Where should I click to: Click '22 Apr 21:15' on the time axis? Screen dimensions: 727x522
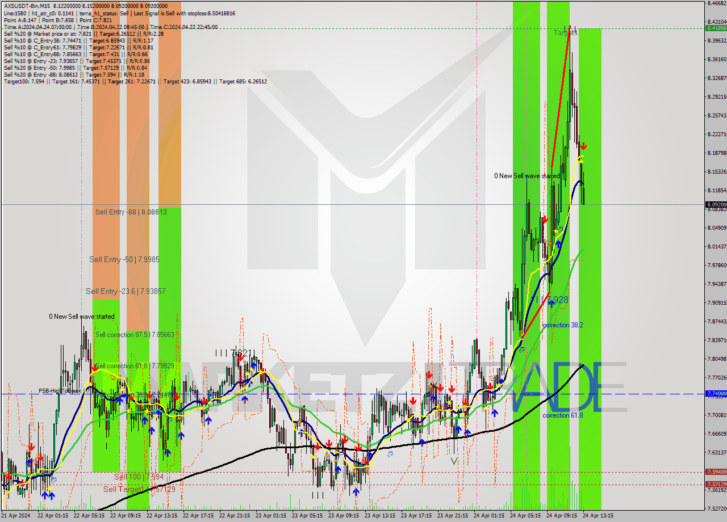tap(235, 516)
